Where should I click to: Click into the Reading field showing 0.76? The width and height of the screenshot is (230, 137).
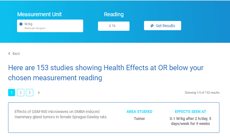114,26
